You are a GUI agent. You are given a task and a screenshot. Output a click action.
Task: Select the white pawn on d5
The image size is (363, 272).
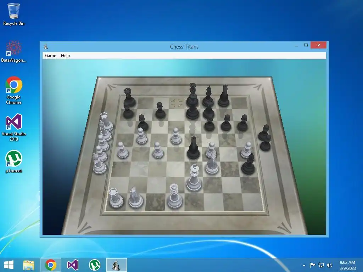(x=176, y=136)
